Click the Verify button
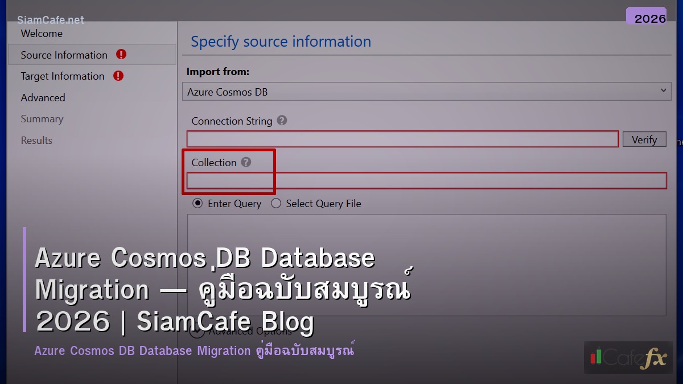 point(644,138)
